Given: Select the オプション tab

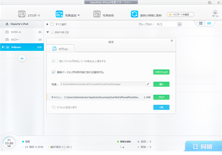Looking at the screenshot, I should [61, 49].
